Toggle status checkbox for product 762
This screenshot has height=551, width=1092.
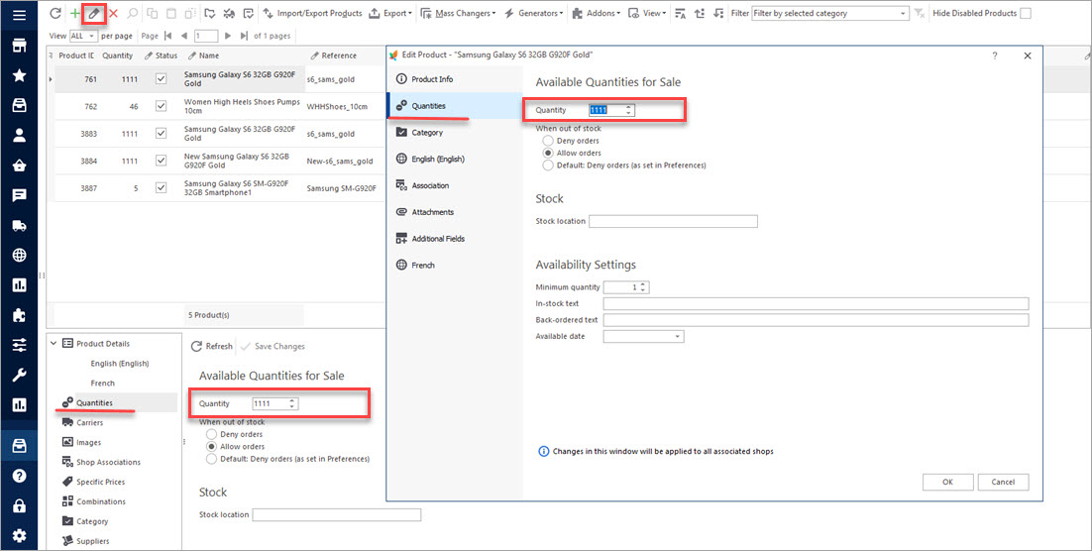162,106
